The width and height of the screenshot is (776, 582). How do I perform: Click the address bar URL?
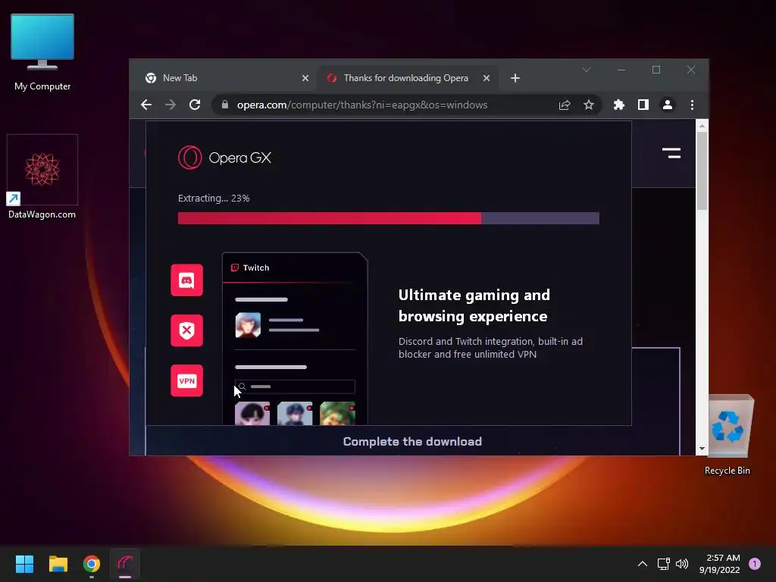(362, 105)
